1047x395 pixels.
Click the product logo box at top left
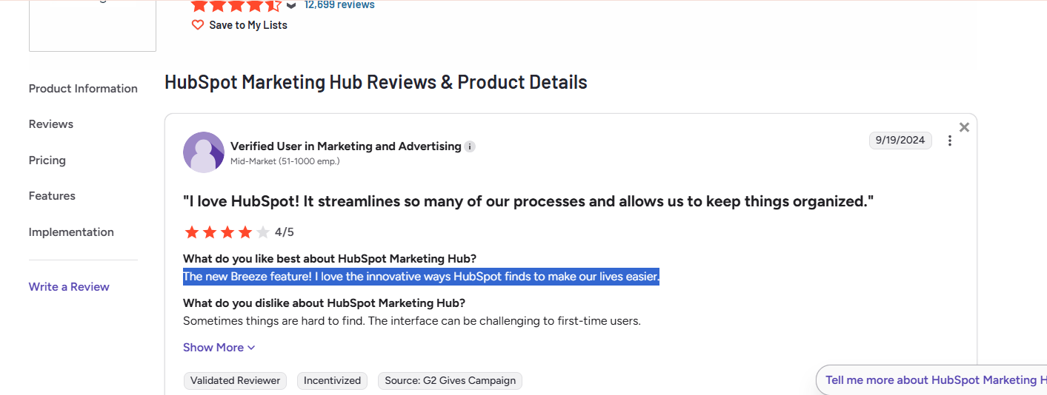point(93,26)
